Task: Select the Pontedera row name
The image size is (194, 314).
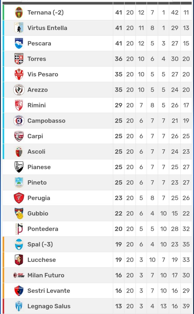Action: click(x=43, y=229)
